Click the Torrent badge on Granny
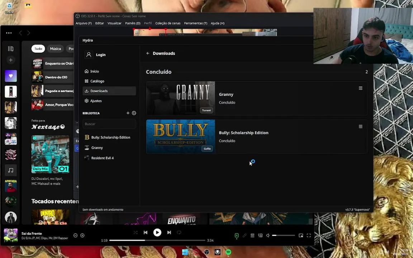 pos(206,110)
